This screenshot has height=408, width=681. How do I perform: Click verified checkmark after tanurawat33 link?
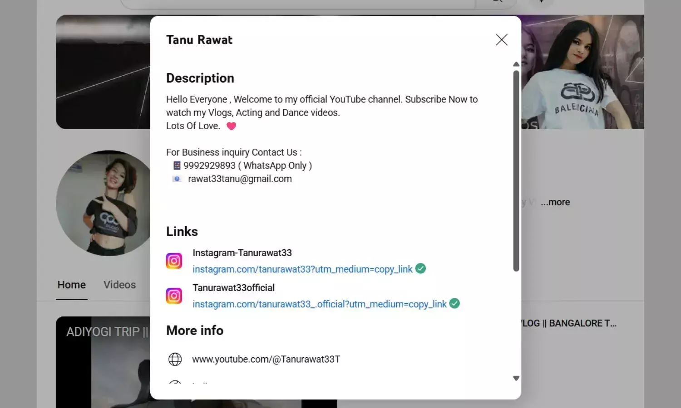(421, 268)
